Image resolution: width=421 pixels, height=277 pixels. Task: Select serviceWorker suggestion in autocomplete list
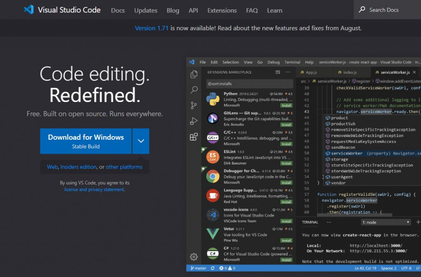click(x=373, y=153)
